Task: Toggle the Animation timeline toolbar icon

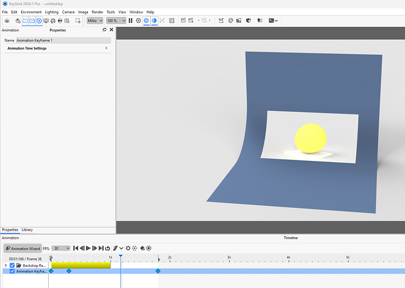Action: [39, 20]
